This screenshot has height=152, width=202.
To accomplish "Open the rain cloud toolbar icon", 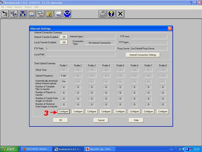I will (58, 14).
